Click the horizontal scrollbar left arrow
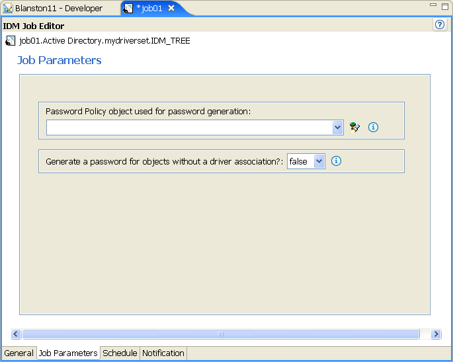The width and height of the screenshot is (453, 362). [17, 334]
